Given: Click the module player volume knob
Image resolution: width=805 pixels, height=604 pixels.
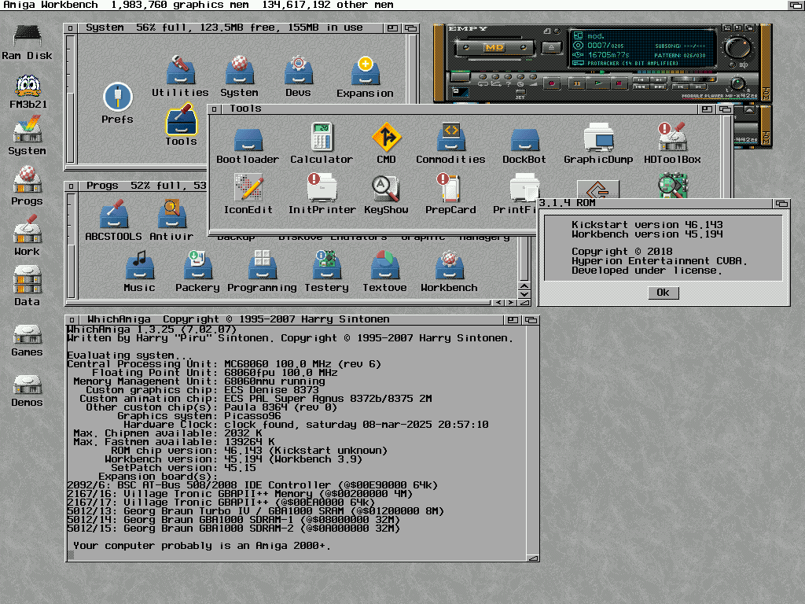Looking at the screenshot, I should click(x=738, y=46).
